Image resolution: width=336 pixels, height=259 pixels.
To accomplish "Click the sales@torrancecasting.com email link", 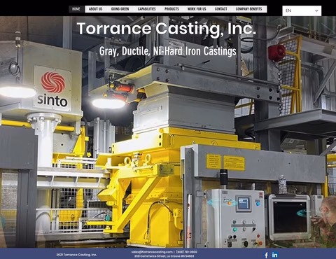I will (x=152, y=252).
